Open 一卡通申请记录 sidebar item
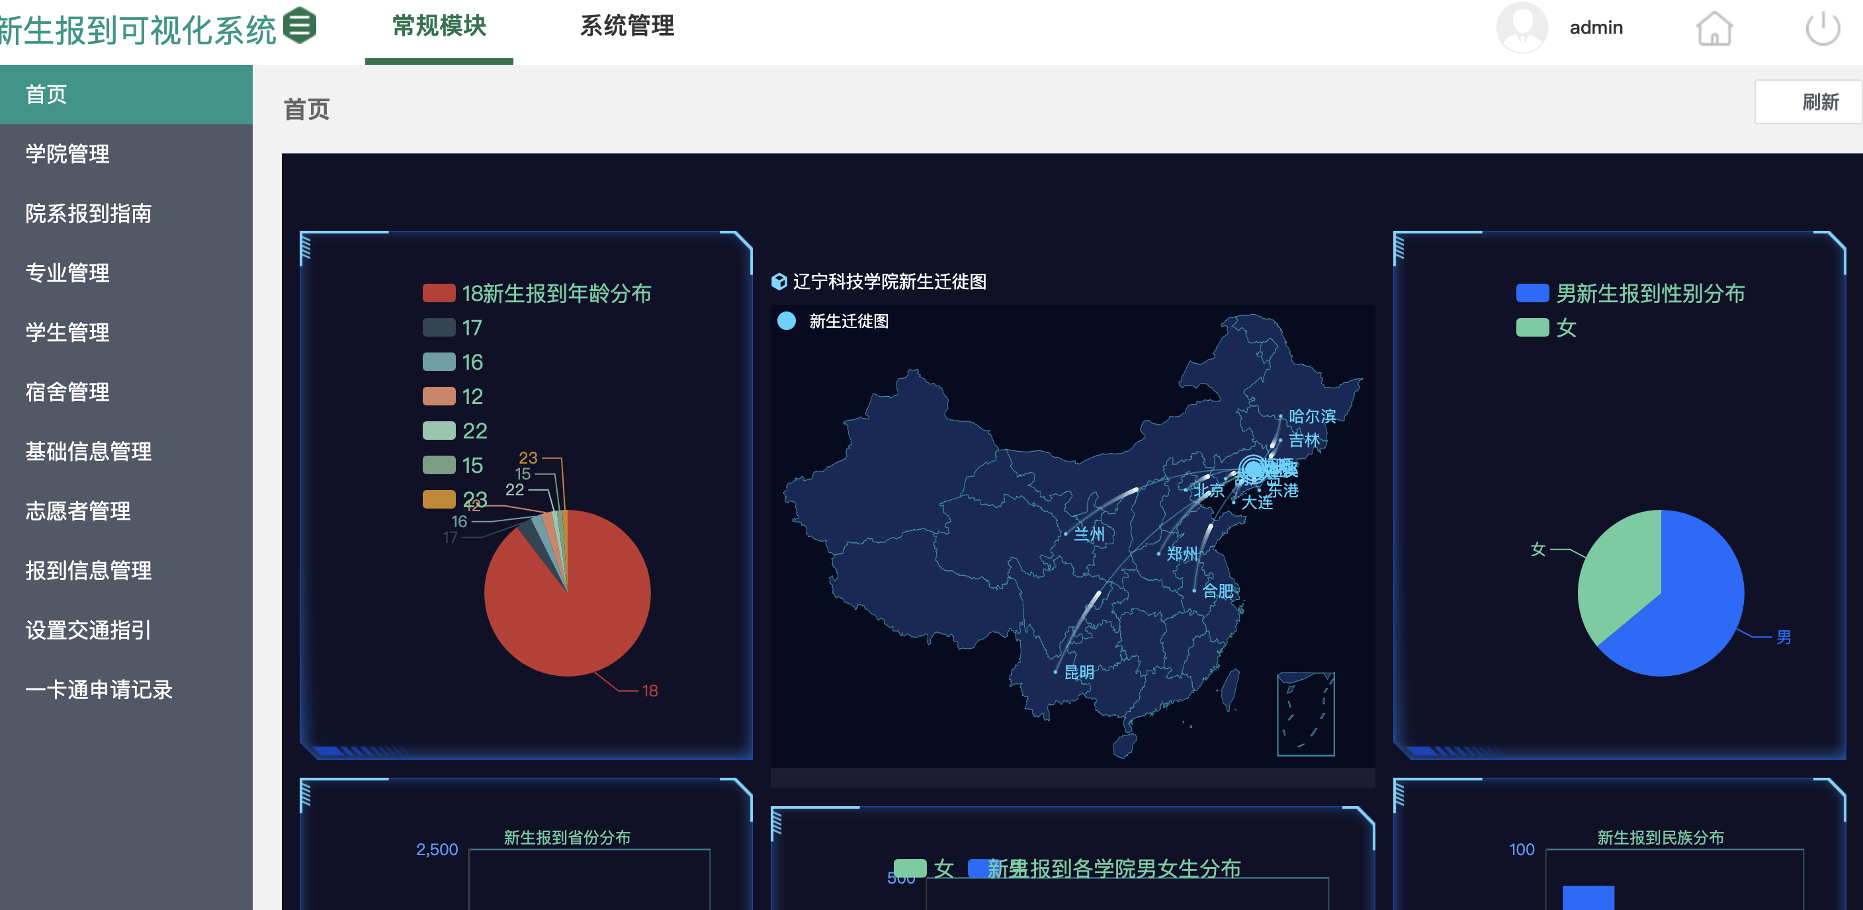 pyautogui.click(x=99, y=690)
